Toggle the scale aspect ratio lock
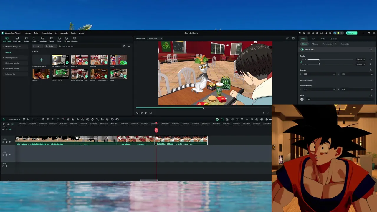Viewport: 377px width, 212px height. tap(301, 62)
